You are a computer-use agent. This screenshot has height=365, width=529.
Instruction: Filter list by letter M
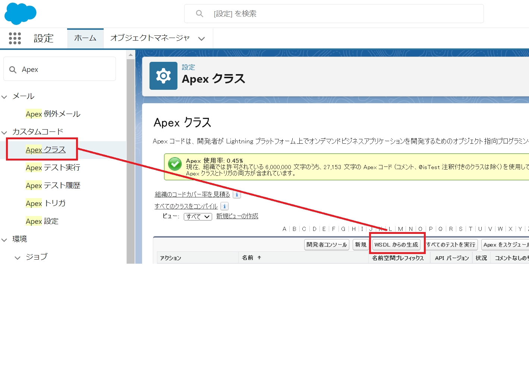pos(400,229)
